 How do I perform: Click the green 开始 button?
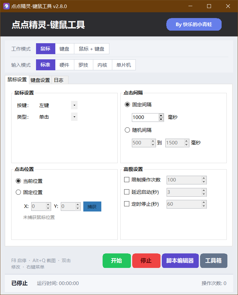point(117,261)
